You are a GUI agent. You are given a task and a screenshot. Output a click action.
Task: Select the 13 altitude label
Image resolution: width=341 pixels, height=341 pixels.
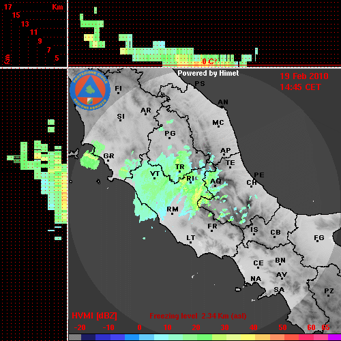point(25,24)
